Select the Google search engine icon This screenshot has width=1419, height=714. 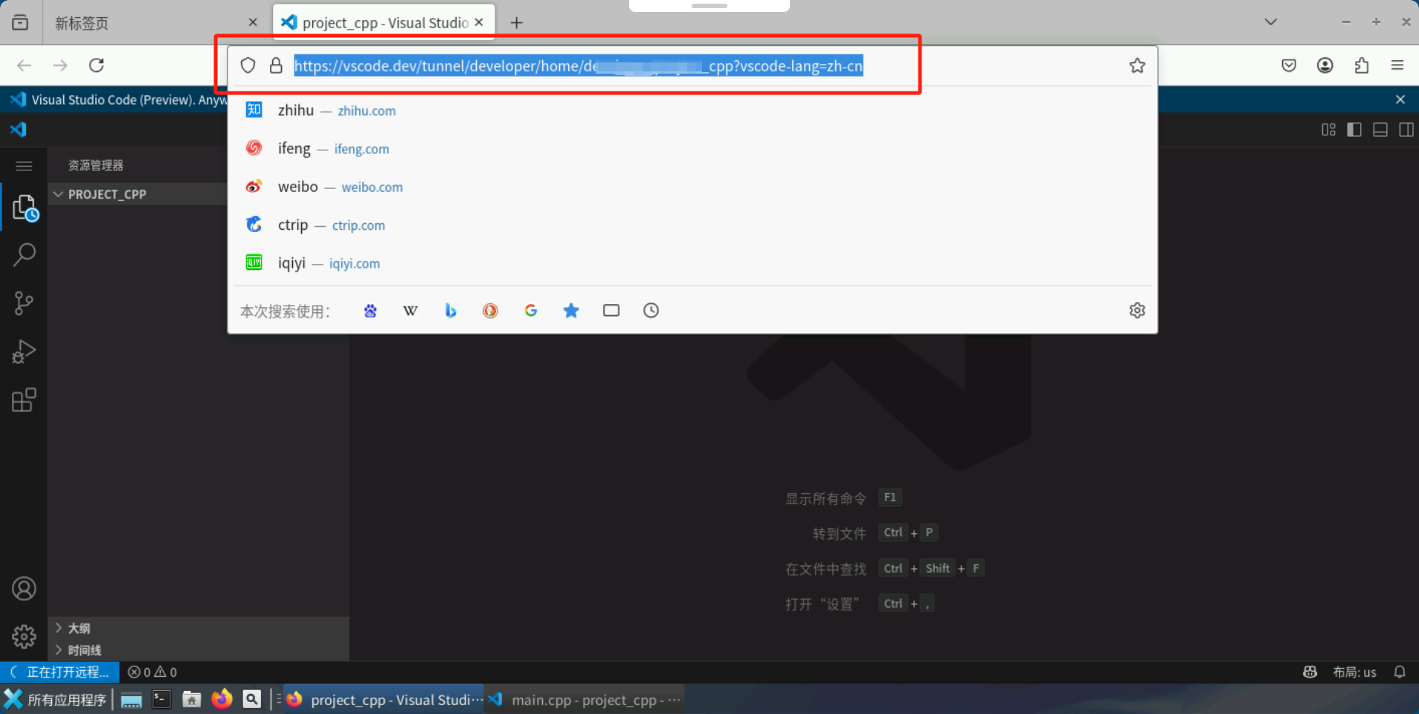click(530, 310)
